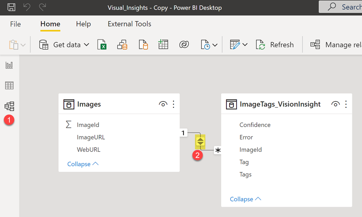Toggle visibility of ImageTags_VisionInsight table
Image resolution: width=362 pixels, height=217 pixels.
tap(335, 104)
